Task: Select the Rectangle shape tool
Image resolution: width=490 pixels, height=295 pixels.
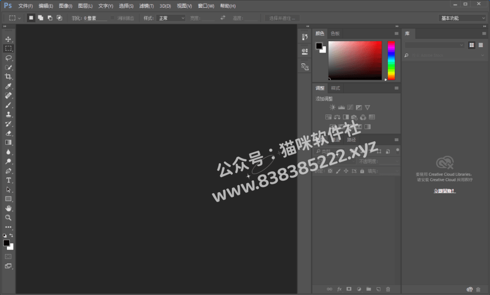Action: coord(8,199)
